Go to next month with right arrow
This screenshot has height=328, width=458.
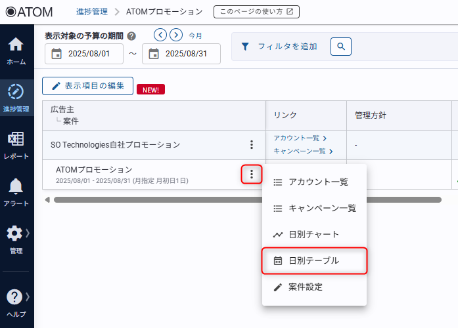[x=175, y=35]
